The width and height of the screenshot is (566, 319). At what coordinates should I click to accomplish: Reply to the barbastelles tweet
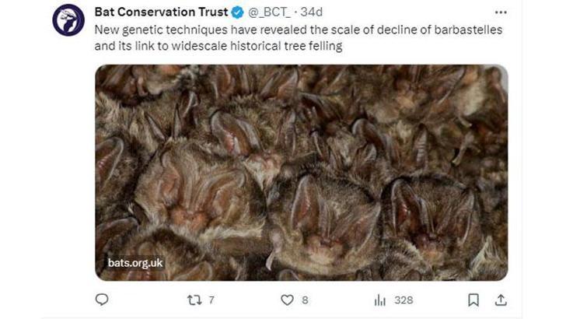[x=101, y=300]
